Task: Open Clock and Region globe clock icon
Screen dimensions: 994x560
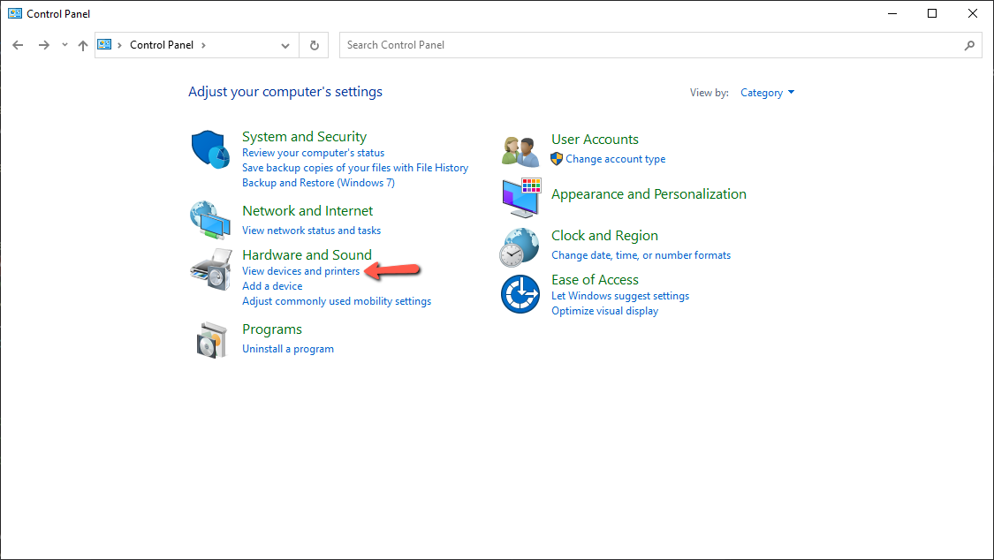Action: pyautogui.click(x=520, y=247)
